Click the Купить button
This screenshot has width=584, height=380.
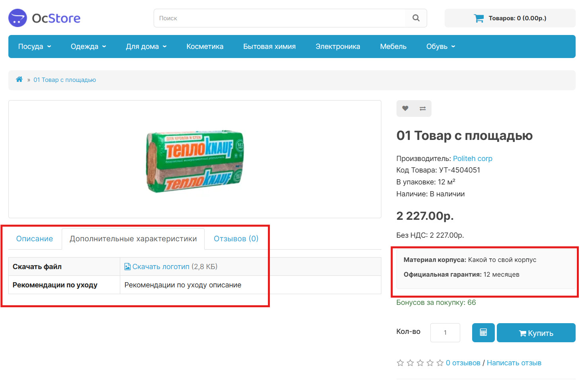(x=536, y=333)
